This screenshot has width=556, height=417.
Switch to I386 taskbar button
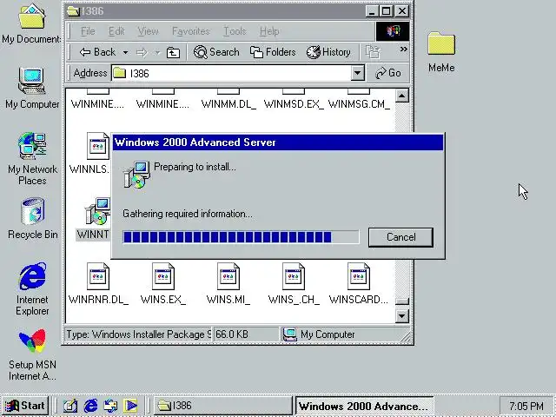click(222, 406)
